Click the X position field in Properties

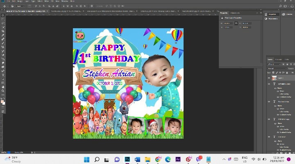[x=228, y=27]
